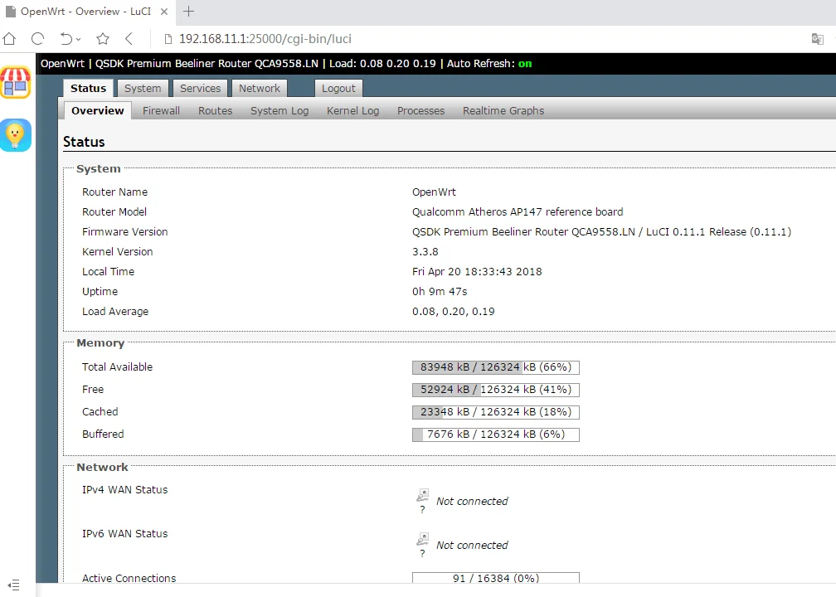Click the Active Connections progress bar
The image size is (836, 597).
496,578
